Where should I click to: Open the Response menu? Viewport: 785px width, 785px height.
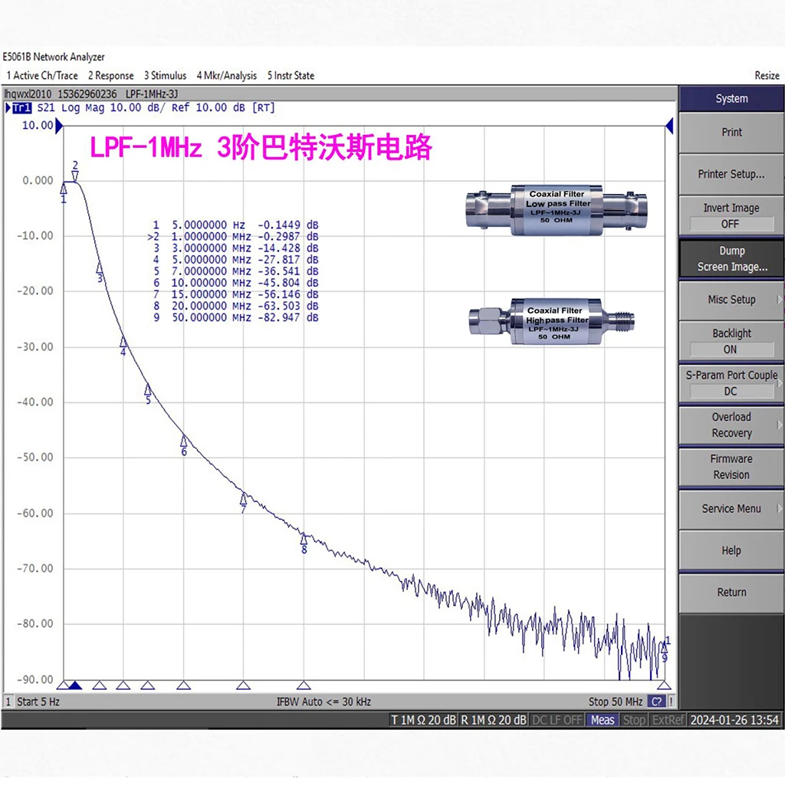[110, 75]
